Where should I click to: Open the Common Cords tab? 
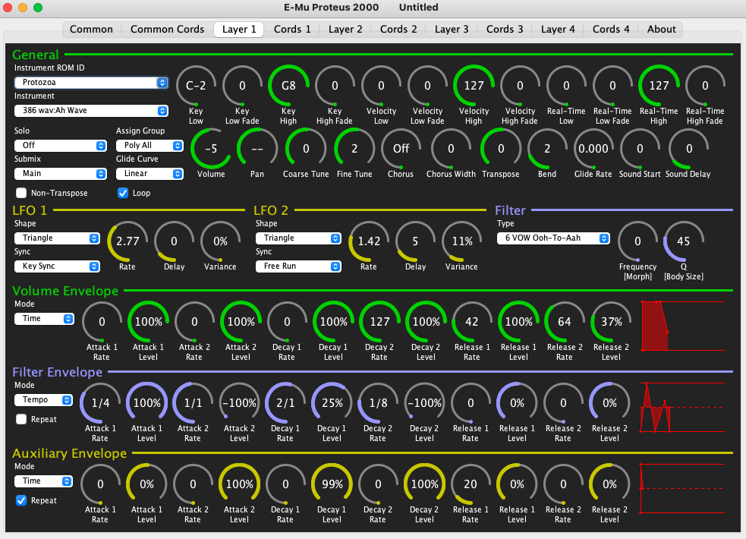click(168, 30)
